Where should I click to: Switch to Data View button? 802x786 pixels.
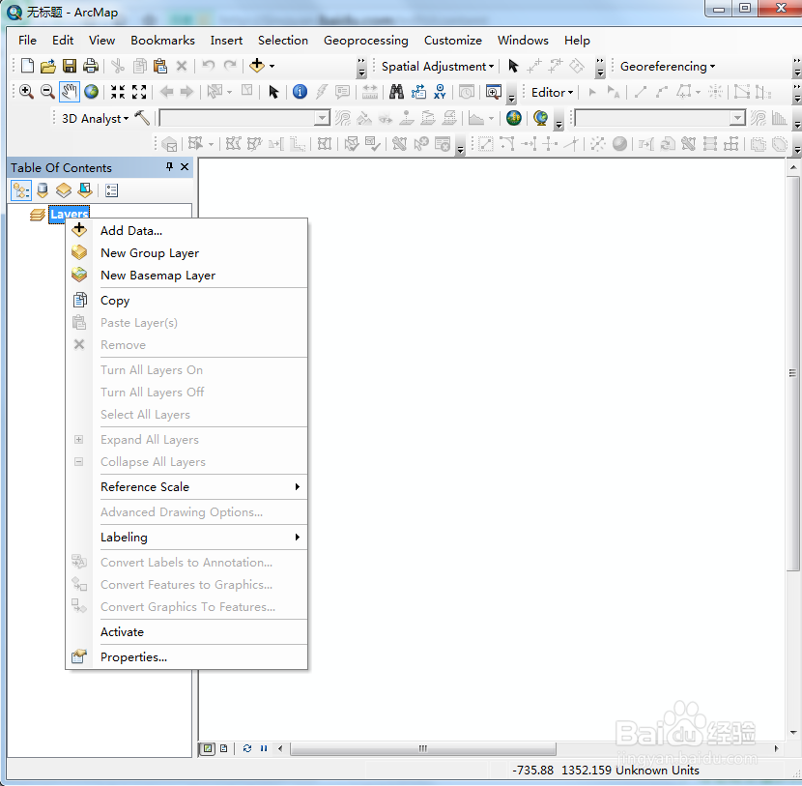coord(207,748)
